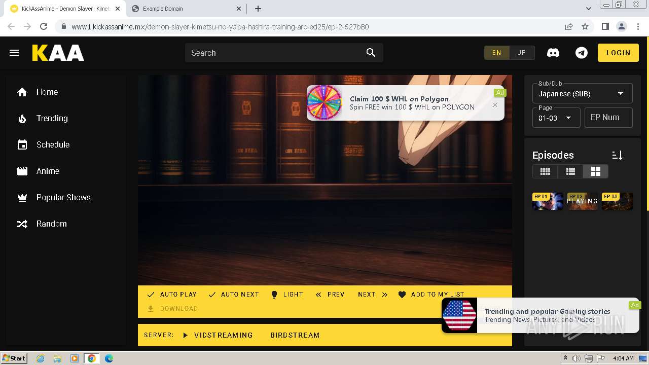Open Trending Gaming stories ad
The height and width of the screenshot is (365, 649).
[x=540, y=315]
